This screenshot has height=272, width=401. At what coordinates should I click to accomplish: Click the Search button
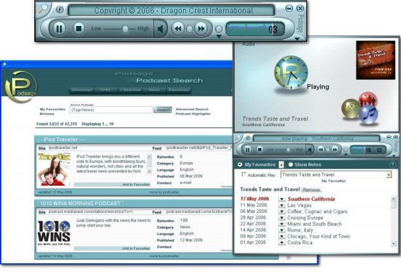163,110
